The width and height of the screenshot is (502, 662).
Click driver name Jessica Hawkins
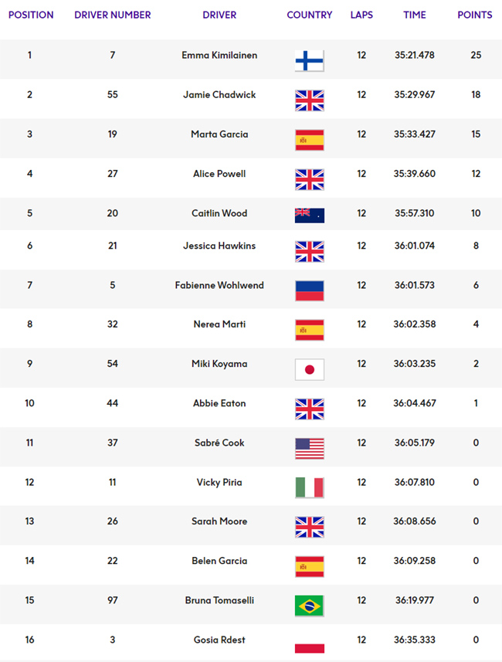point(219,246)
